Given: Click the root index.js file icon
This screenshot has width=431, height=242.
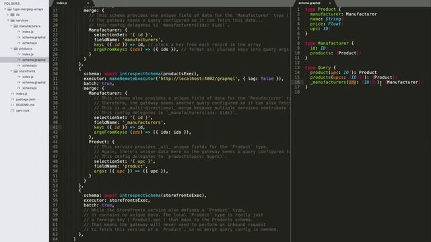Looking at the screenshot, I should (12, 93).
